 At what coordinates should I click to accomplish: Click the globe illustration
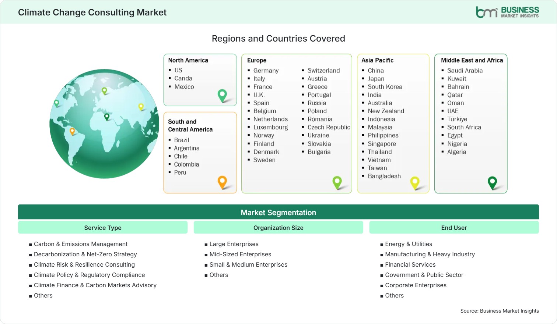tap(104, 124)
